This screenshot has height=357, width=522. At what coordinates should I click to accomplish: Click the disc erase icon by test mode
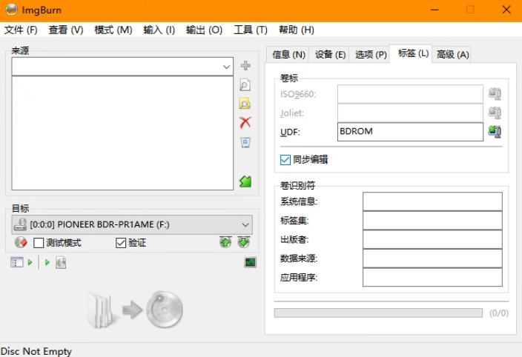[x=21, y=242]
